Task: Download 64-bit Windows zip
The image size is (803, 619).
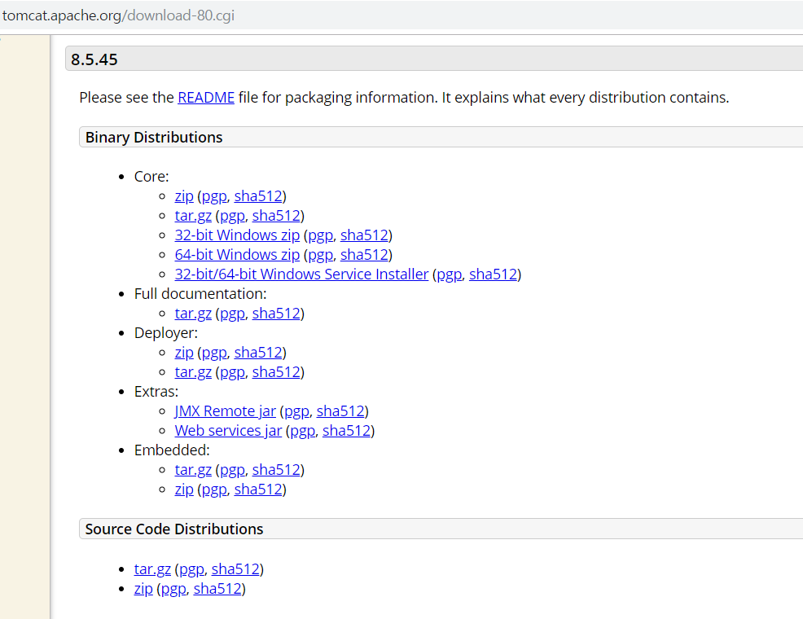Action: click(x=237, y=254)
